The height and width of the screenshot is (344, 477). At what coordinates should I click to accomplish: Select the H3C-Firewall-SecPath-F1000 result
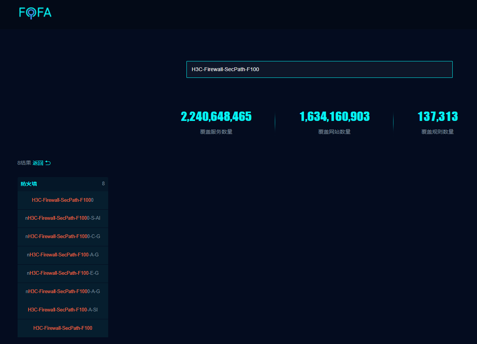(63, 200)
